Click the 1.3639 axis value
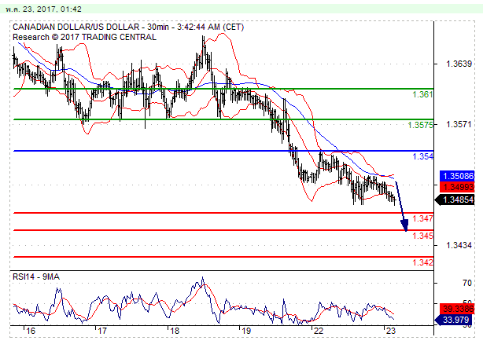 pyautogui.click(x=459, y=64)
